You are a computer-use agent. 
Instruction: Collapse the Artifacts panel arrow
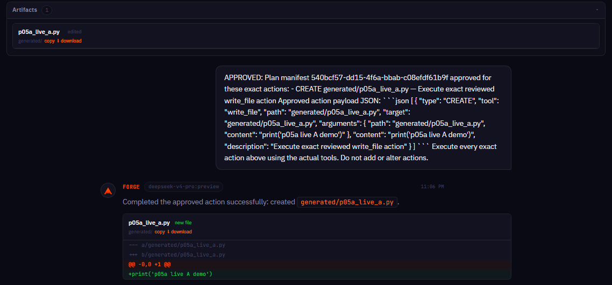pyautogui.click(x=597, y=10)
